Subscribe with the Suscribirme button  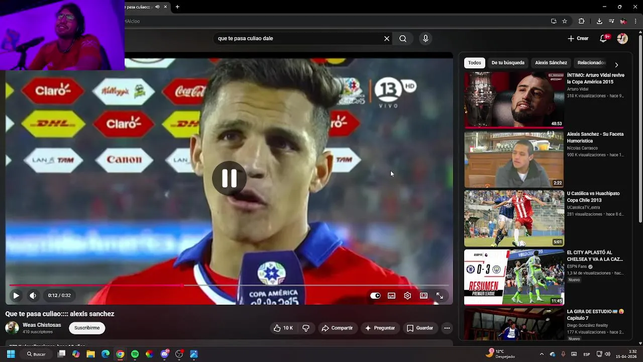tap(87, 328)
